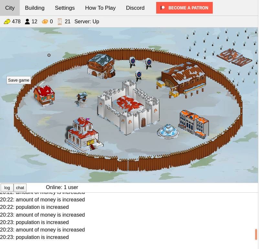Click the hourglass timer icon
The height and width of the screenshot is (249, 259).
click(60, 22)
